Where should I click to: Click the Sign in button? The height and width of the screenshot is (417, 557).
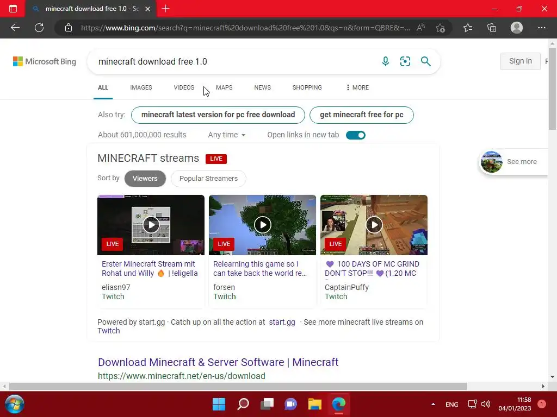click(x=521, y=61)
